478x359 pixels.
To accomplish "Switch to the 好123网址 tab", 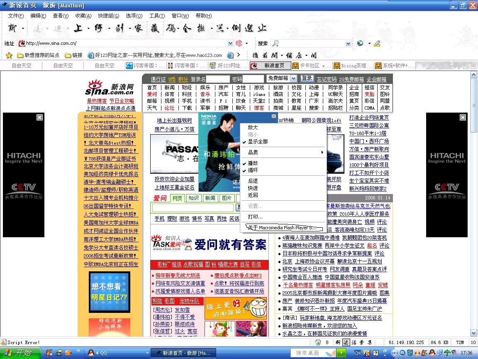I will [229, 65].
